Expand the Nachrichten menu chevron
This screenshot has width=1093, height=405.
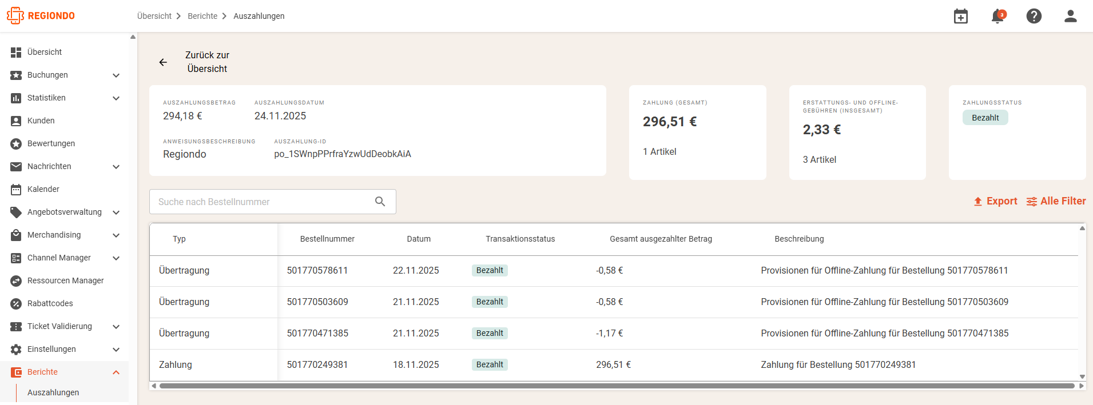[x=116, y=167]
